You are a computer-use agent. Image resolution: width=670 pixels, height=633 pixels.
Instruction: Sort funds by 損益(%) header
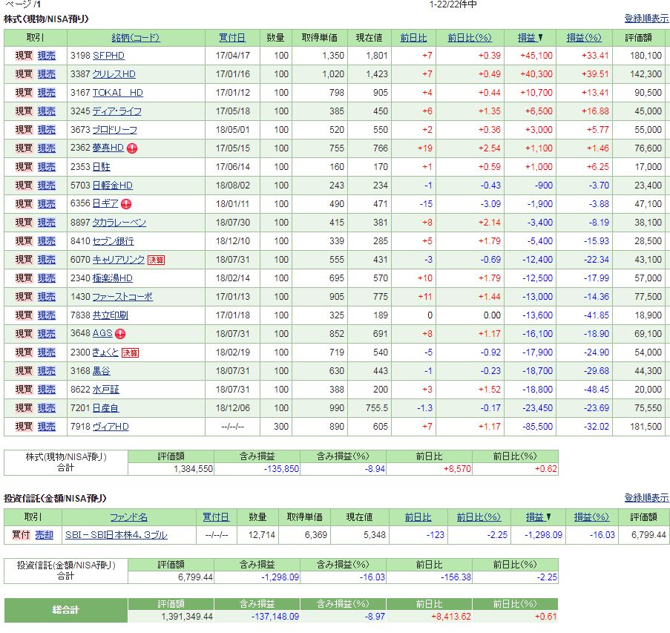point(591,517)
